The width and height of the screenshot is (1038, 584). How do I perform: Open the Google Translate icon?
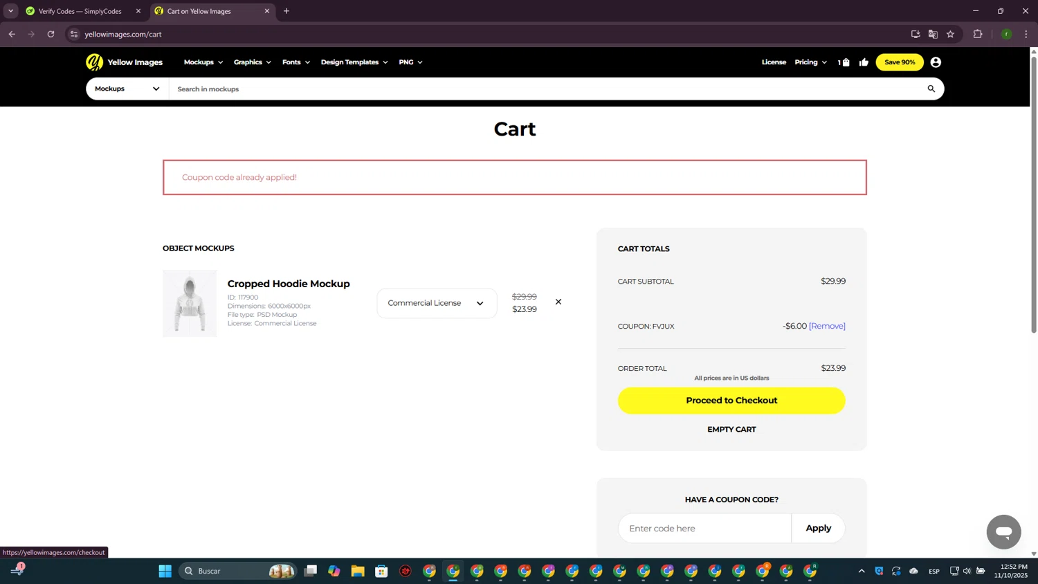click(933, 34)
